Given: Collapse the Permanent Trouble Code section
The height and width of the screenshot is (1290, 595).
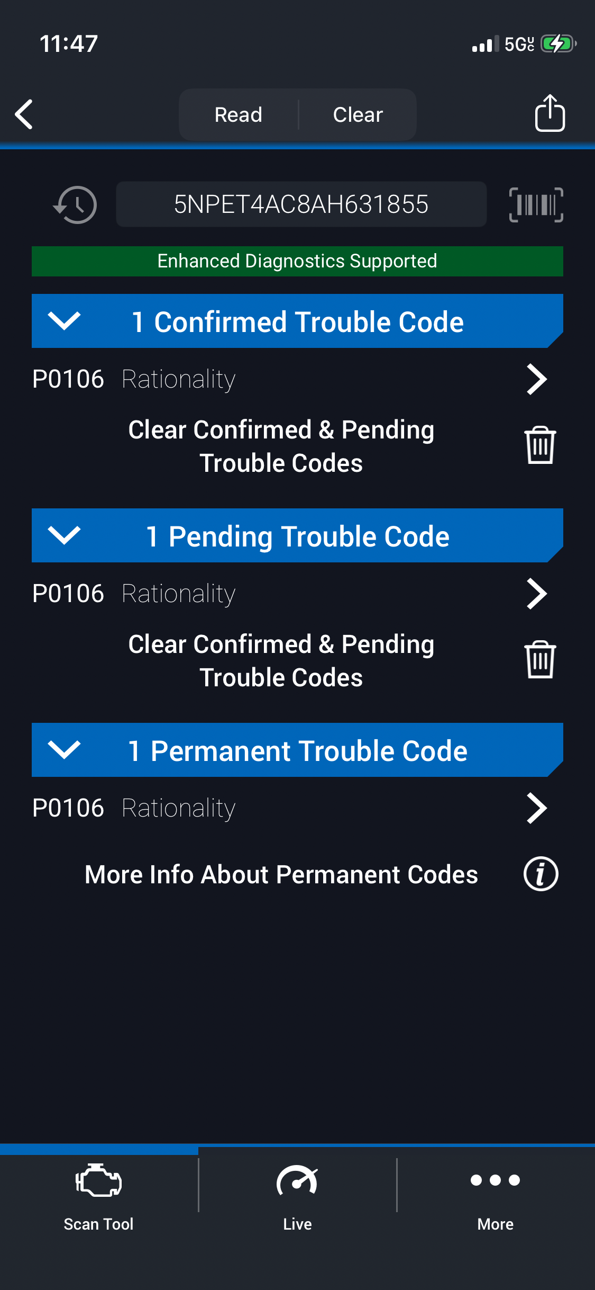Looking at the screenshot, I should click(64, 750).
